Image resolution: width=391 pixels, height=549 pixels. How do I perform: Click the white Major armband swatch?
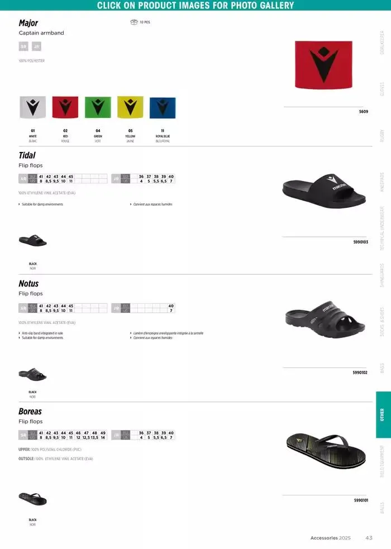[32, 107]
